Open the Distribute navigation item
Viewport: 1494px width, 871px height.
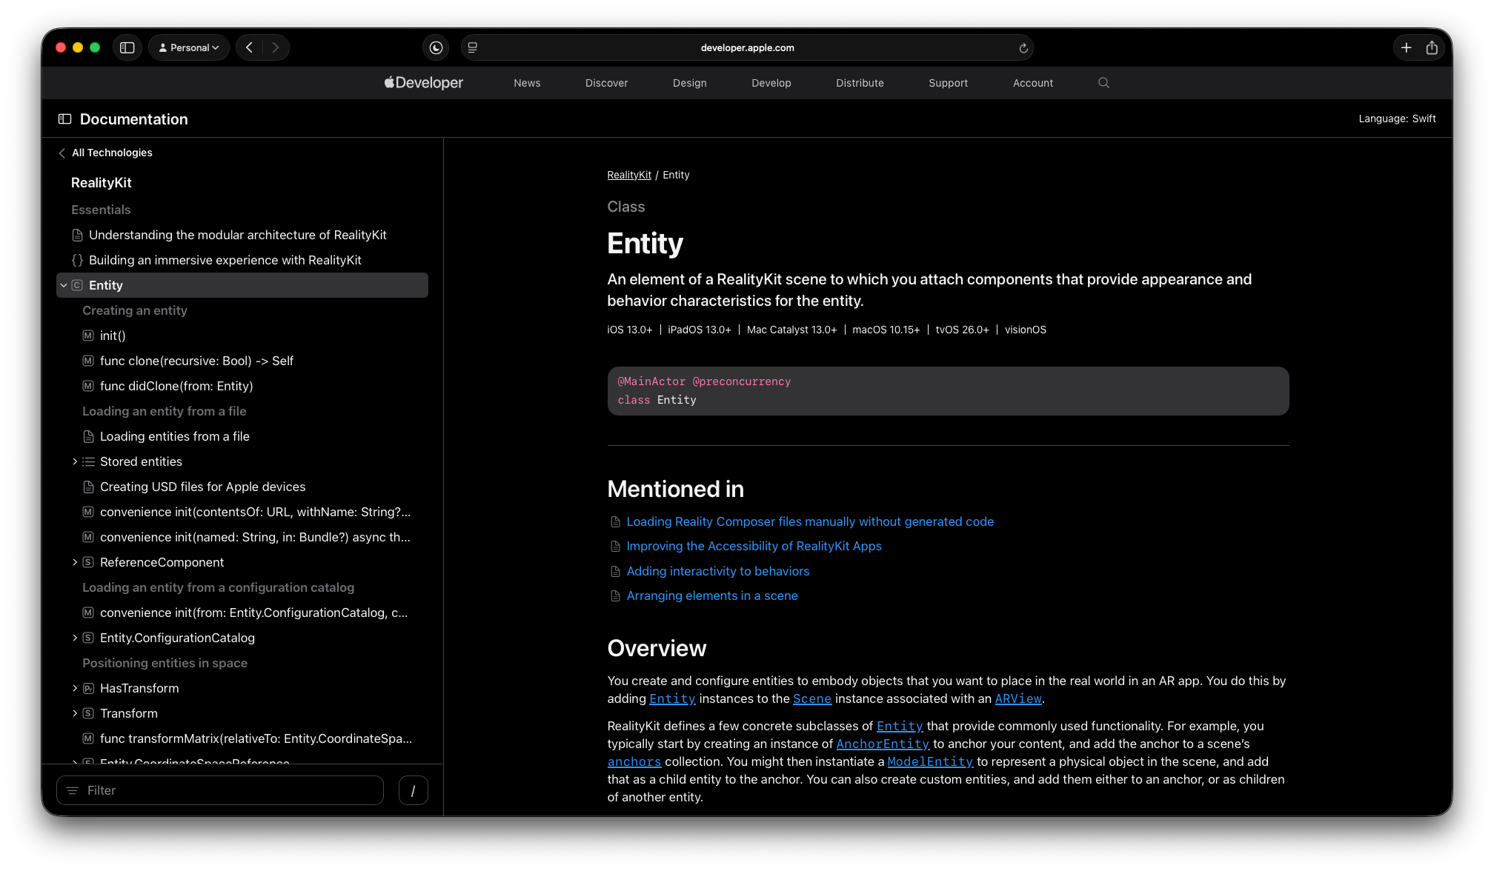[860, 83]
